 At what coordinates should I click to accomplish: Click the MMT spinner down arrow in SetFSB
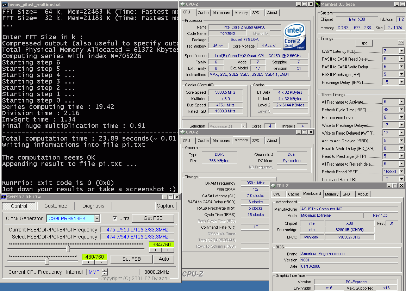105,274
